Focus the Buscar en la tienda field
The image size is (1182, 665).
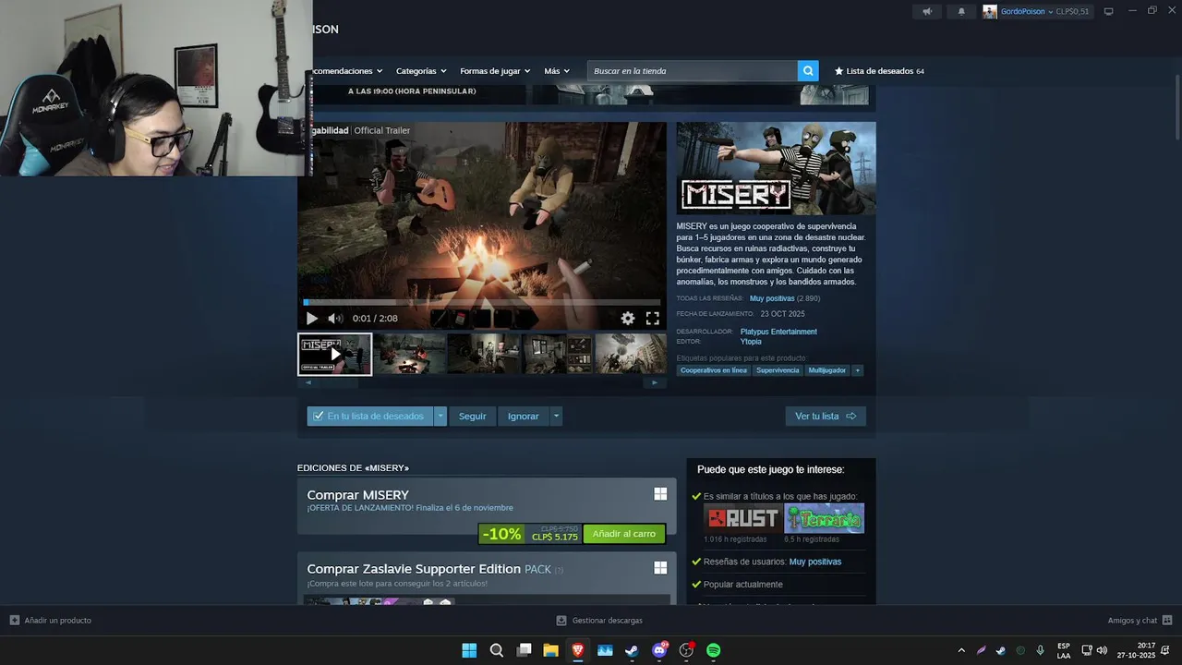[693, 71]
